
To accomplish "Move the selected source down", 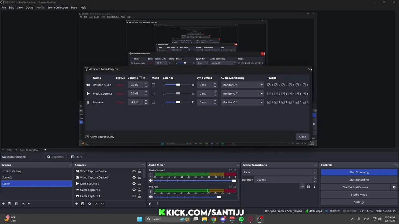I will 102,204.
